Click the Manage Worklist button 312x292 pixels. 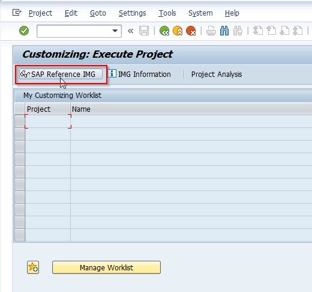(x=106, y=267)
